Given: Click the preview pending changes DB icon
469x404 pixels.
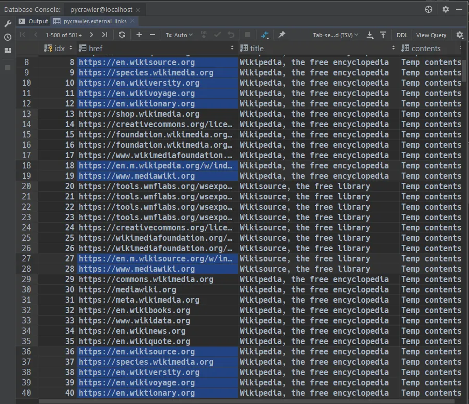Looking at the screenshot, I should coord(204,35).
